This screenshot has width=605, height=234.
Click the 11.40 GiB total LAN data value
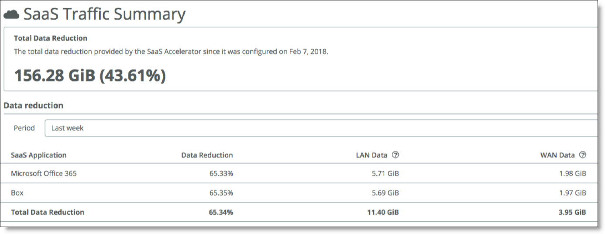pos(383,212)
